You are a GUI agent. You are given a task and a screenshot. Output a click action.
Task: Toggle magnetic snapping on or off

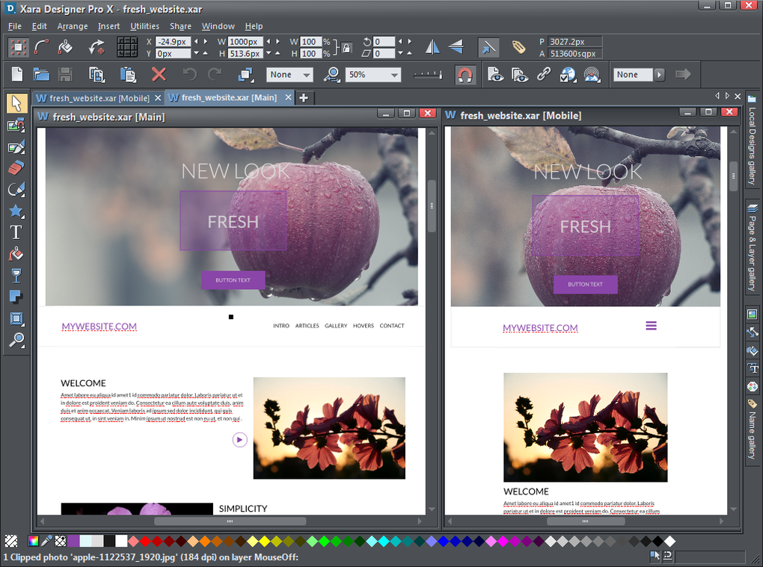coord(465,75)
